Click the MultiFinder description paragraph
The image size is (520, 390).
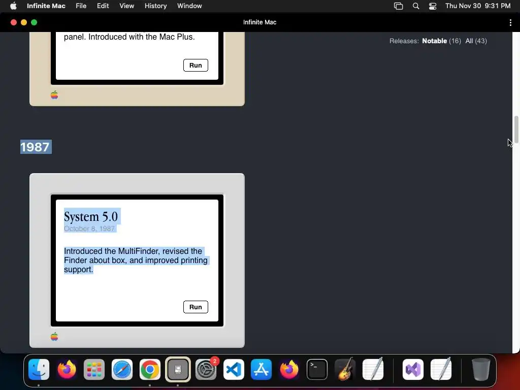[x=136, y=260]
